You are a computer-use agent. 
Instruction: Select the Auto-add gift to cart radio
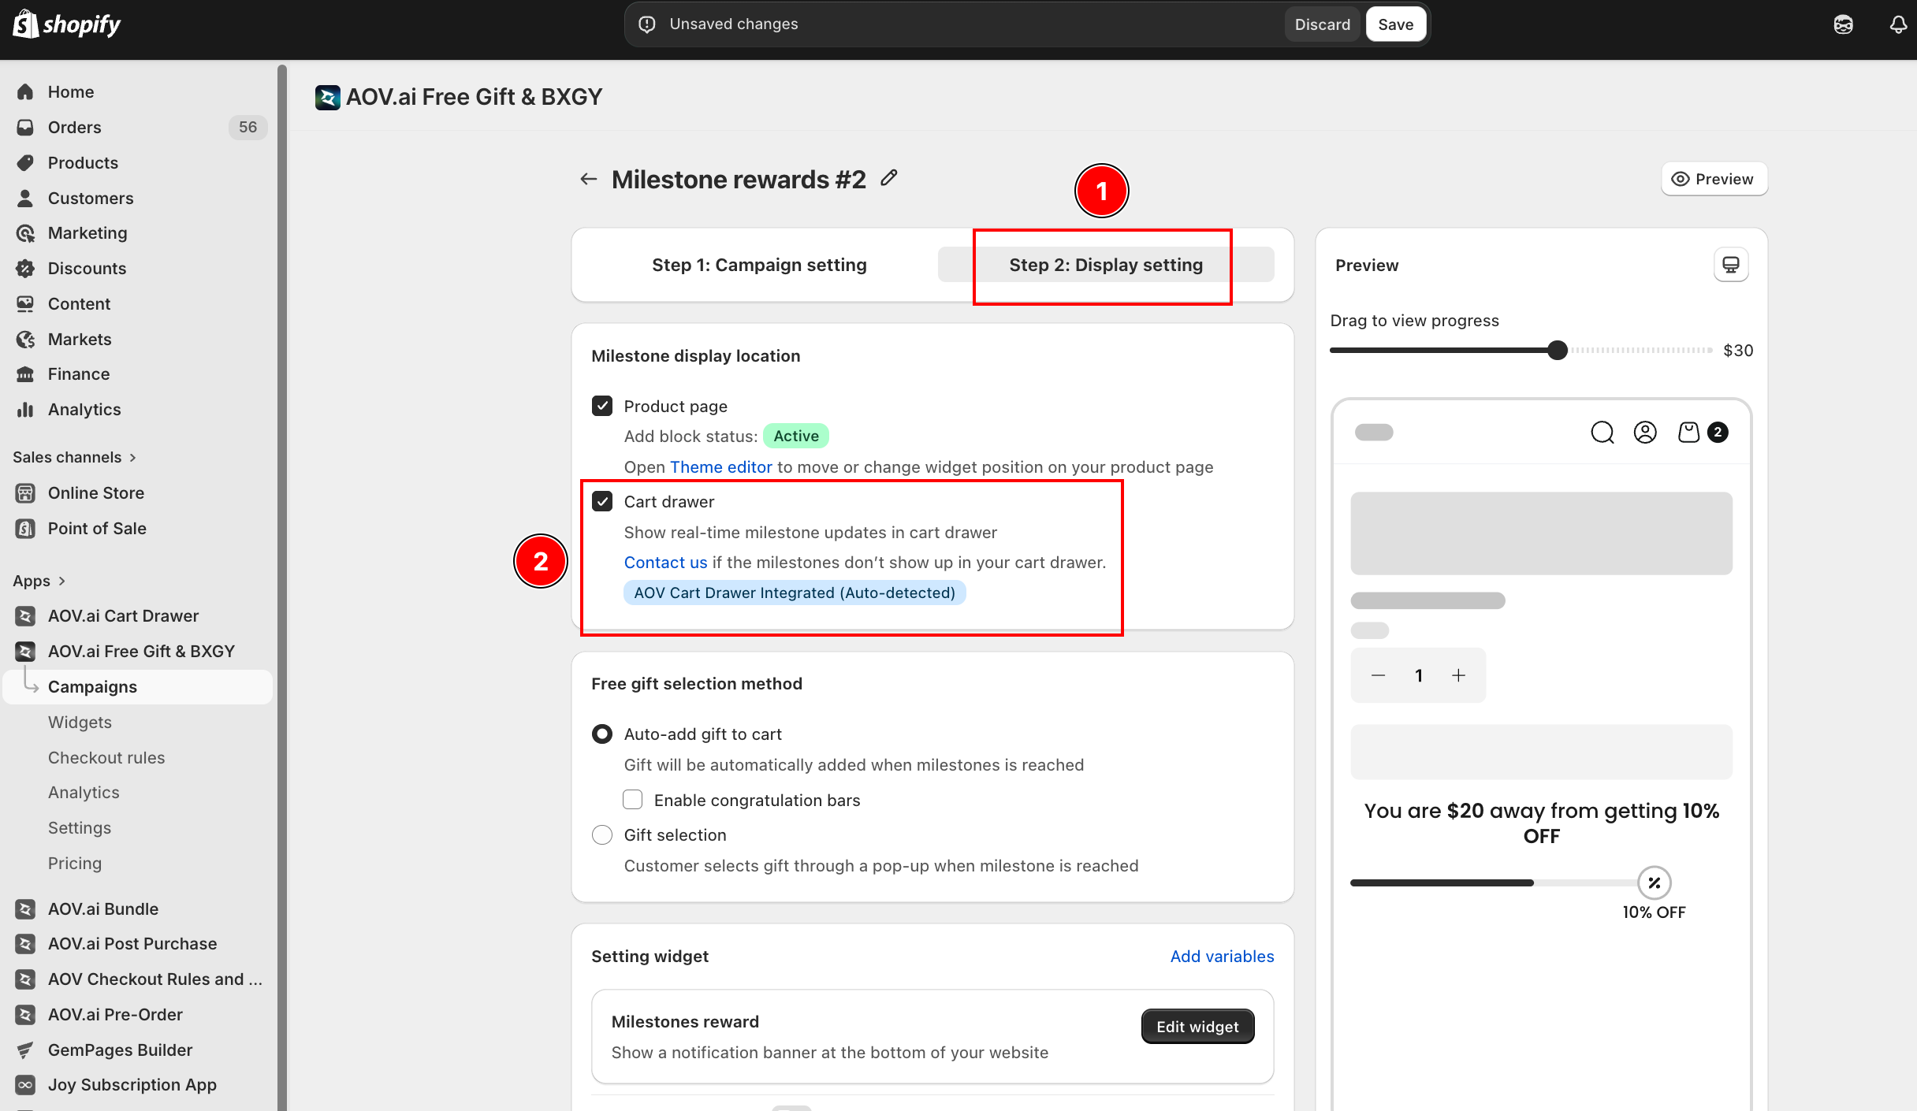tap(602, 734)
